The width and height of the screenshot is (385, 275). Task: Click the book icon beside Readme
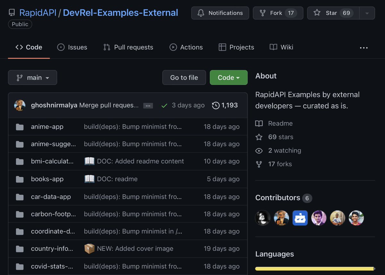pyautogui.click(x=259, y=124)
